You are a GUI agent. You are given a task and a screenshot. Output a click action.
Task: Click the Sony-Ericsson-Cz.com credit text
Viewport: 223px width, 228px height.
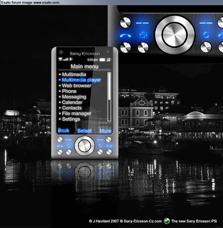tap(142, 221)
